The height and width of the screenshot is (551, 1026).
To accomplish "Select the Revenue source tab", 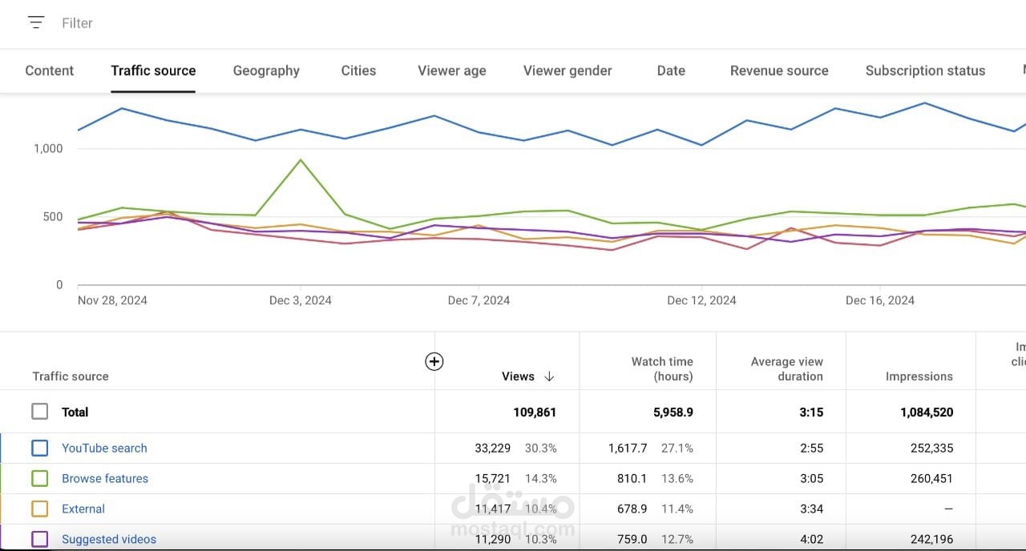I will click(x=779, y=70).
